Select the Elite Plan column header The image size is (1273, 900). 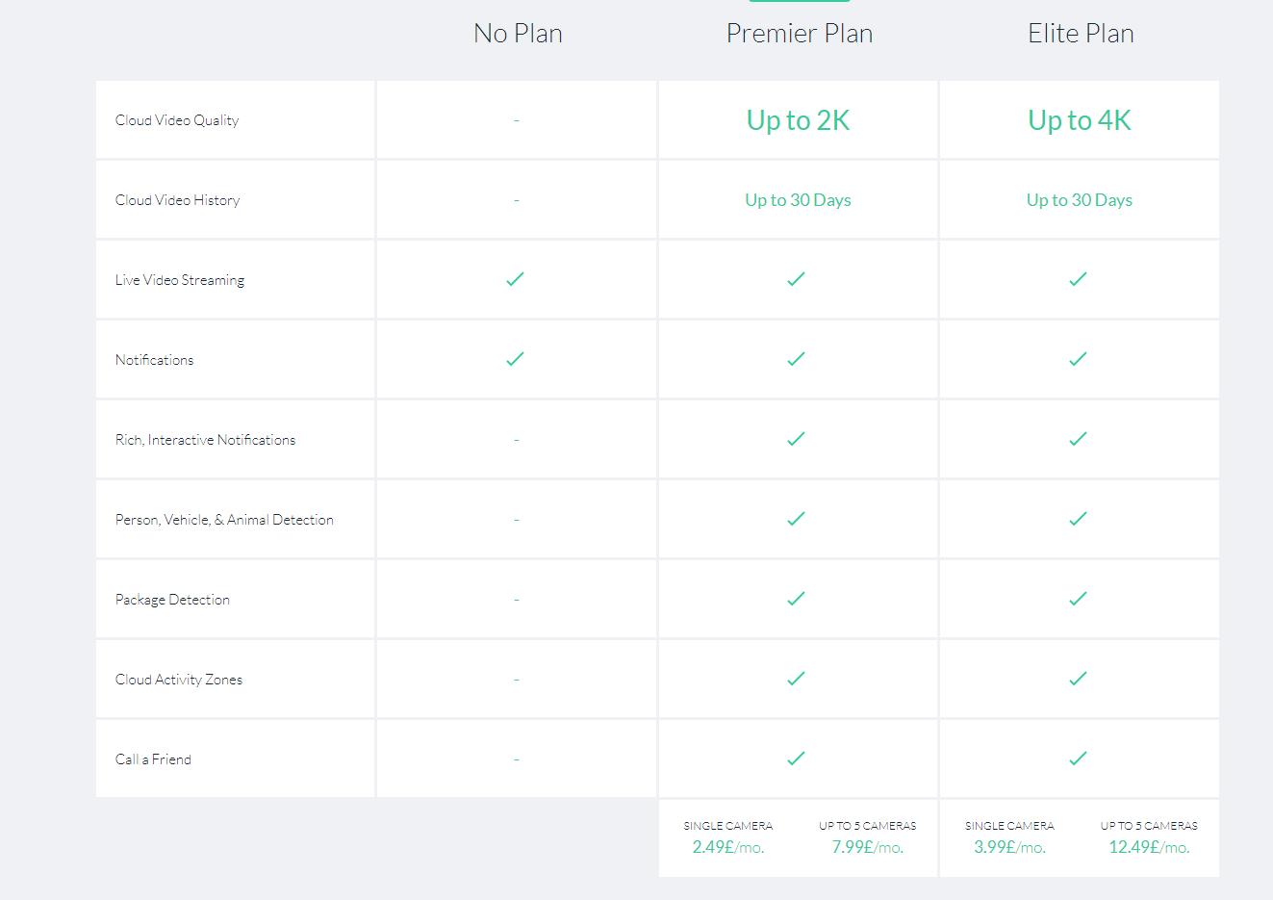click(1081, 34)
